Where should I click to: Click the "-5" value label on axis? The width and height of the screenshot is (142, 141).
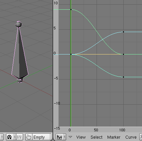tap(56, 78)
